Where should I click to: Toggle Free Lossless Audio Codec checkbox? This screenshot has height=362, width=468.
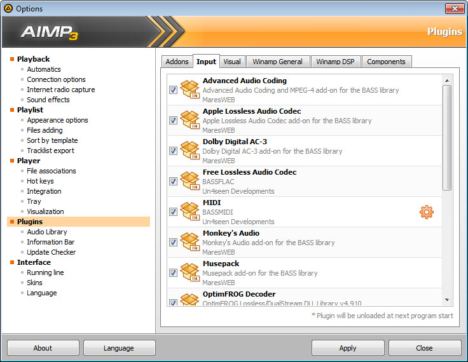(173, 181)
